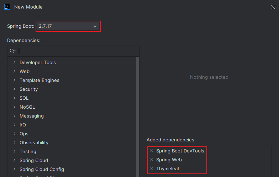Select the Messaging category item
This screenshot has height=177, width=279.
click(x=32, y=116)
